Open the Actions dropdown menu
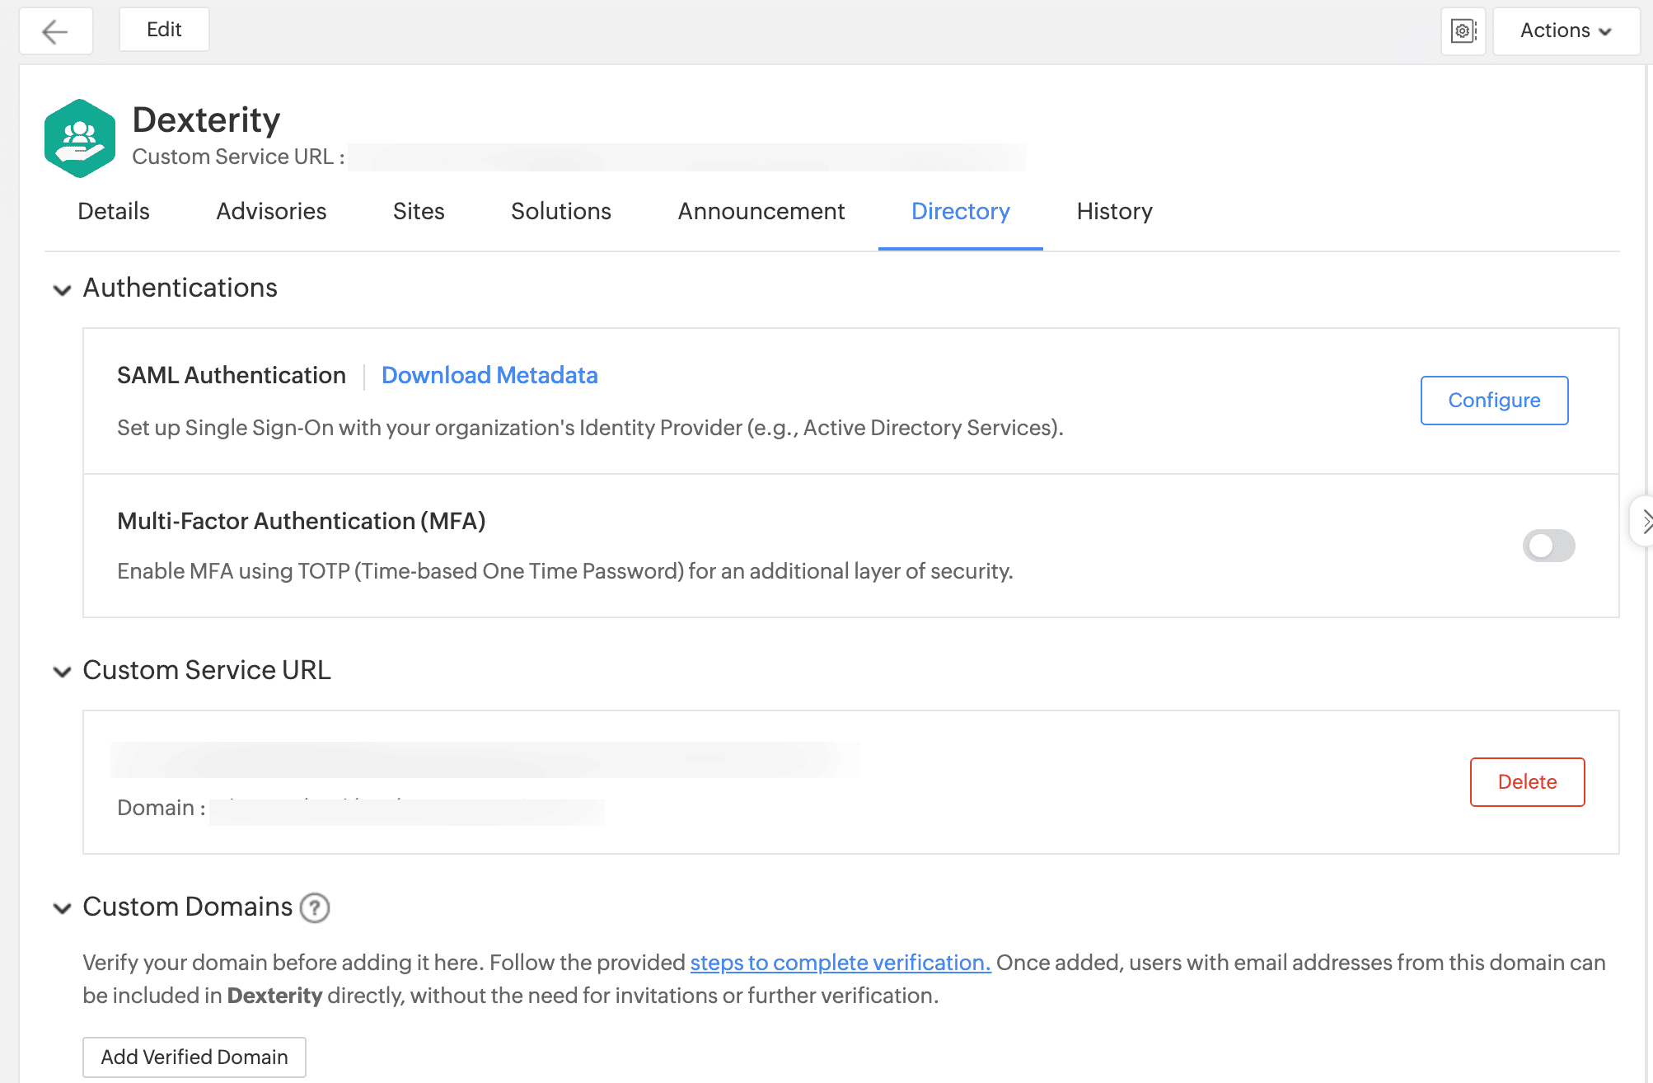Image resolution: width=1653 pixels, height=1083 pixels. (x=1566, y=31)
